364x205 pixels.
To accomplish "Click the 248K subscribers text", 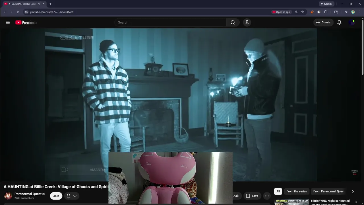I will (x=24, y=198).
